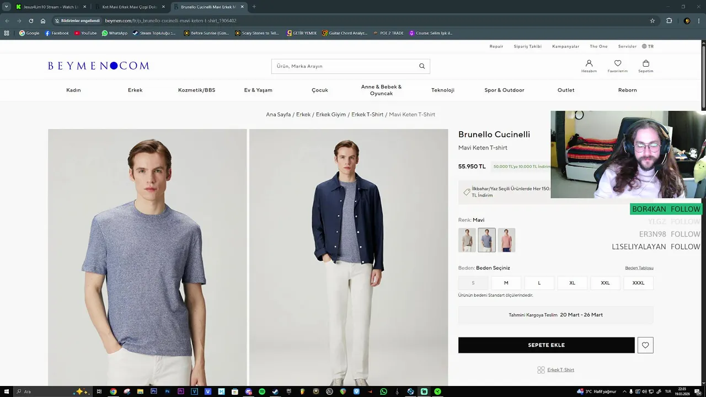Open the browser extensions puzzle icon
This screenshot has width=706, height=397.
click(669, 21)
